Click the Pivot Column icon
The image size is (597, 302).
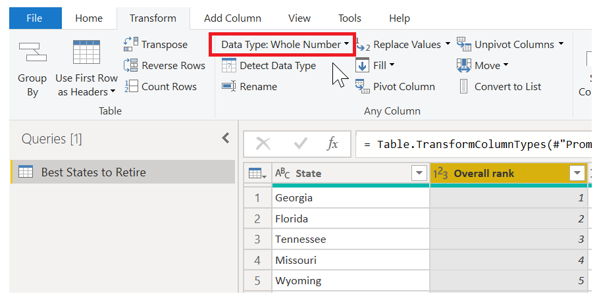[362, 86]
